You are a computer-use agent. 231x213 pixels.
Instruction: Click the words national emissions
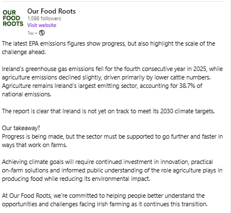click(27, 94)
